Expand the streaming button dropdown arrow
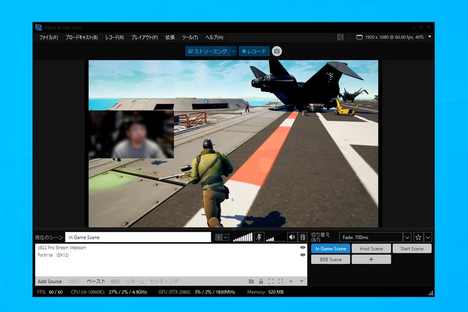Image resolution: width=468 pixels, height=312 pixels. pyautogui.click(x=233, y=52)
